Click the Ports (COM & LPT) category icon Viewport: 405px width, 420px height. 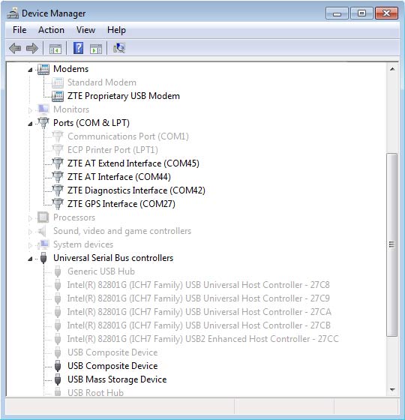tap(43, 123)
